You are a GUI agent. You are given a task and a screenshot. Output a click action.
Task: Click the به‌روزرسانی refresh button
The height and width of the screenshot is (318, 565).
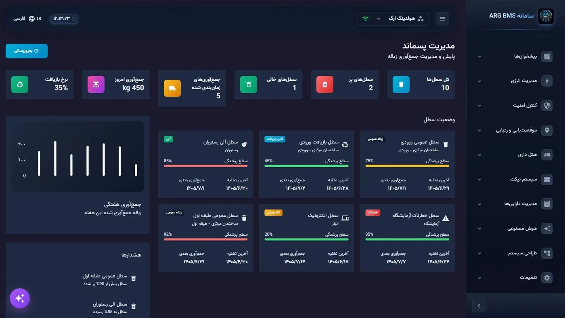27,51
